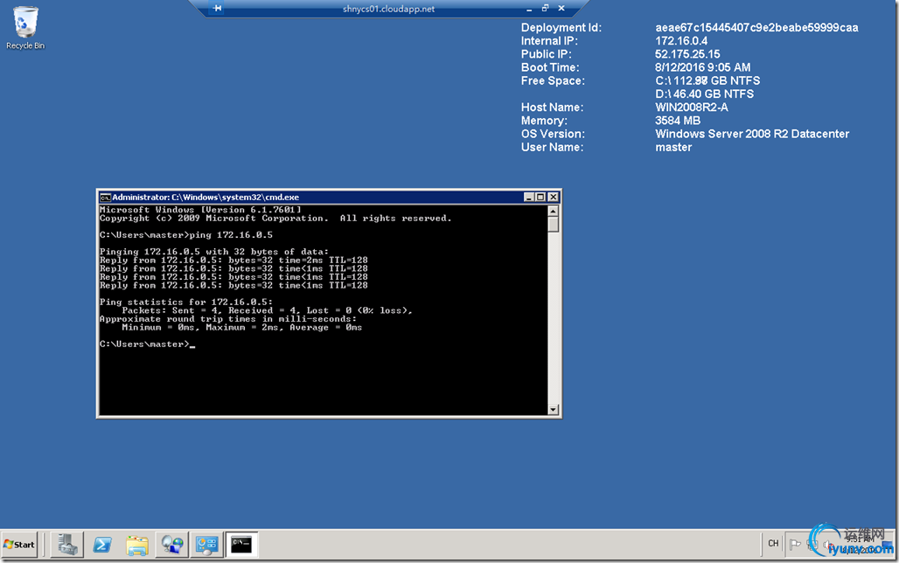
Task: Click the 'Packets: Sent = 4' line
Action: 268,310
